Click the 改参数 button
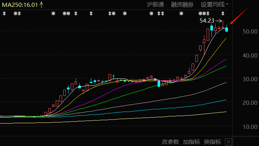Screen dimensions: 259x146 tap(170, 142)
